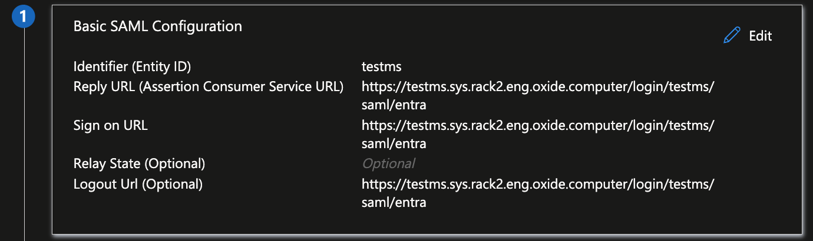Viewport: 813px width, 241px height.
Task: Click the Edit button label
Action: click(x=760, y=36)
